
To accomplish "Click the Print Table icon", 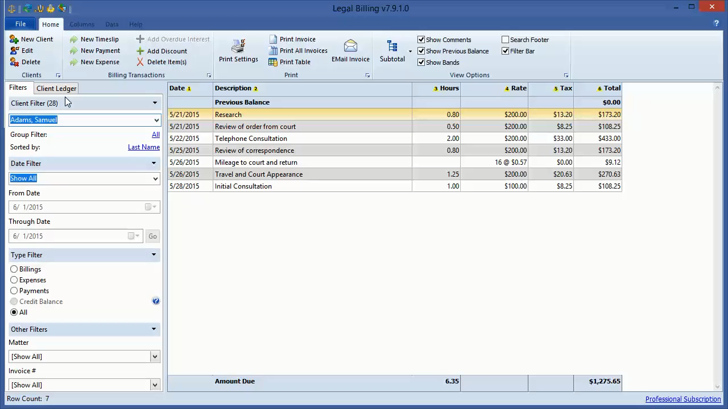I will [274, 62].
